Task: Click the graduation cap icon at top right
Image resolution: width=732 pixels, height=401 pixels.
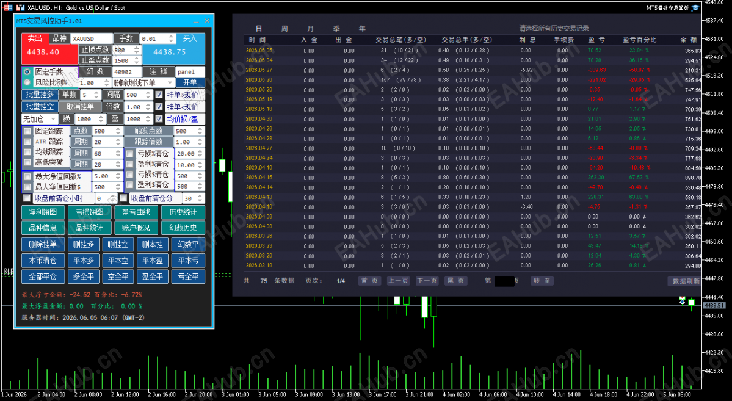Action: click(695, 7)
